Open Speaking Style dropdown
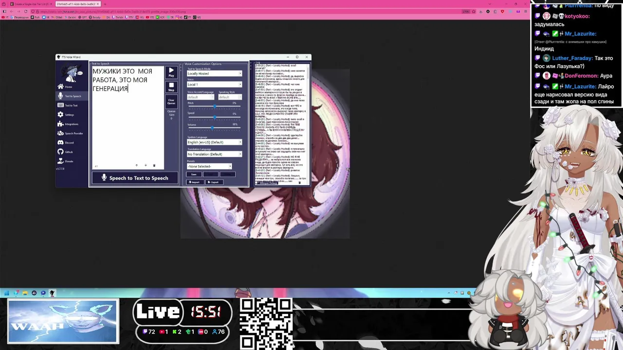 230,97
